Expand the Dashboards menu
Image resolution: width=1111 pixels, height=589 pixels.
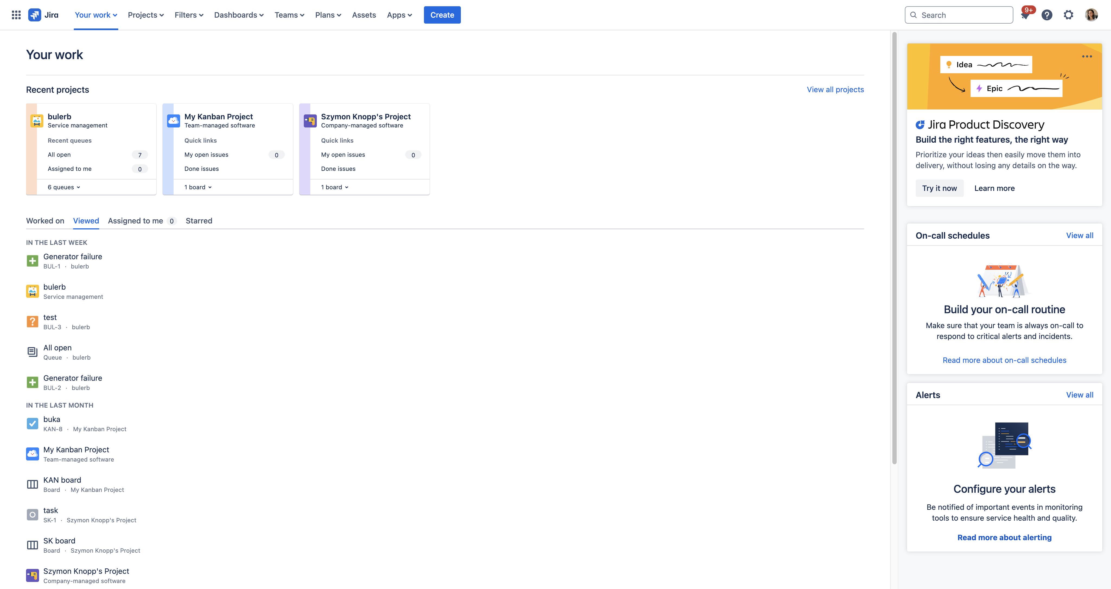click(x=239, y=15)
